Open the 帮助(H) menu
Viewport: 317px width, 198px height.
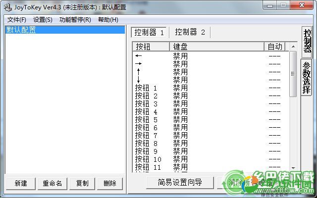108,20
